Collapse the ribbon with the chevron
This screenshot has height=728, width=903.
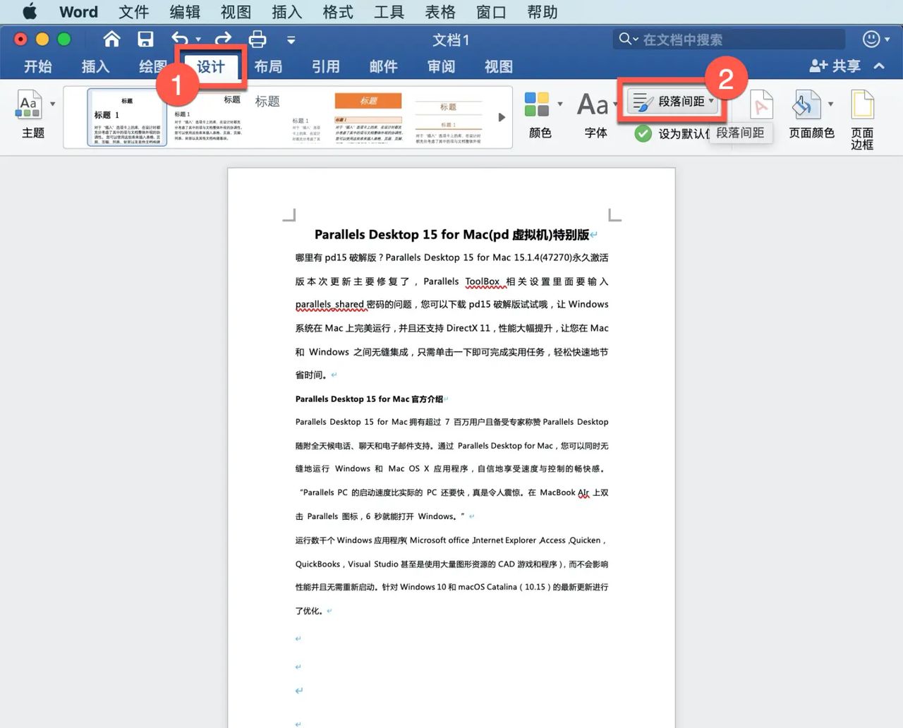tap(879, 66)
